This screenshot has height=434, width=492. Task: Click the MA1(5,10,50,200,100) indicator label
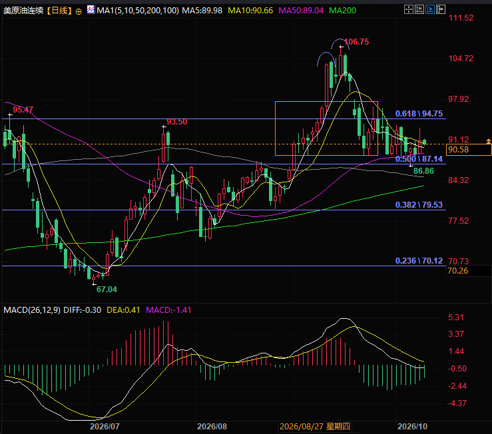point(138,11)
